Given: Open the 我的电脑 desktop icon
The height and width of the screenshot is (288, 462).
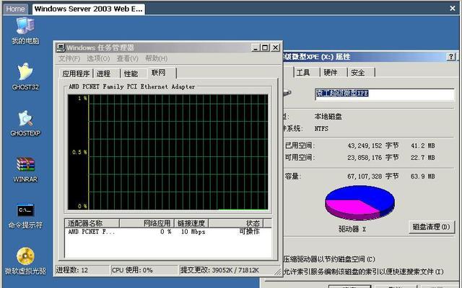Looking at the screenshot, I should click(25, 30).
